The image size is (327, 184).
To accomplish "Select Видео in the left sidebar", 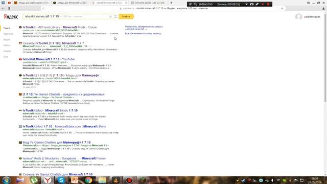I will tap(7, 39).
